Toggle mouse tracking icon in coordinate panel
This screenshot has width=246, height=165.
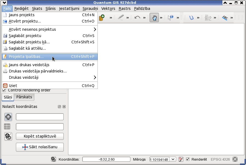pyautogui.click(x=8, y=136)
